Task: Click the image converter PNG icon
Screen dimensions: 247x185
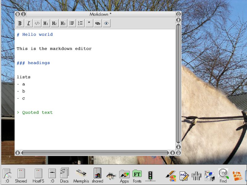Action: 210,176
